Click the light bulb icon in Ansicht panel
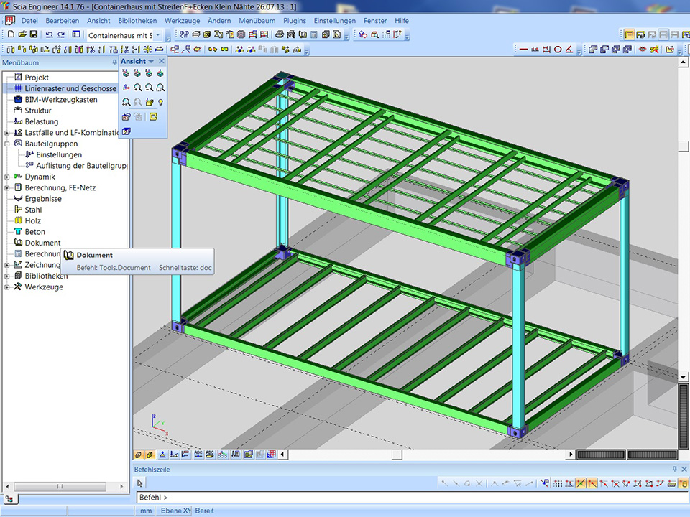 click(160, 102)
